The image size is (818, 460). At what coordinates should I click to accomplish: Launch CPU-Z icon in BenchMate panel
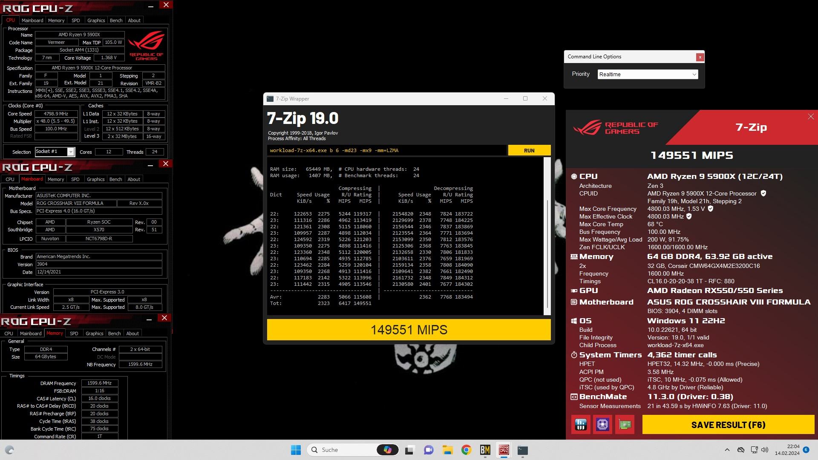pos(602,425)
